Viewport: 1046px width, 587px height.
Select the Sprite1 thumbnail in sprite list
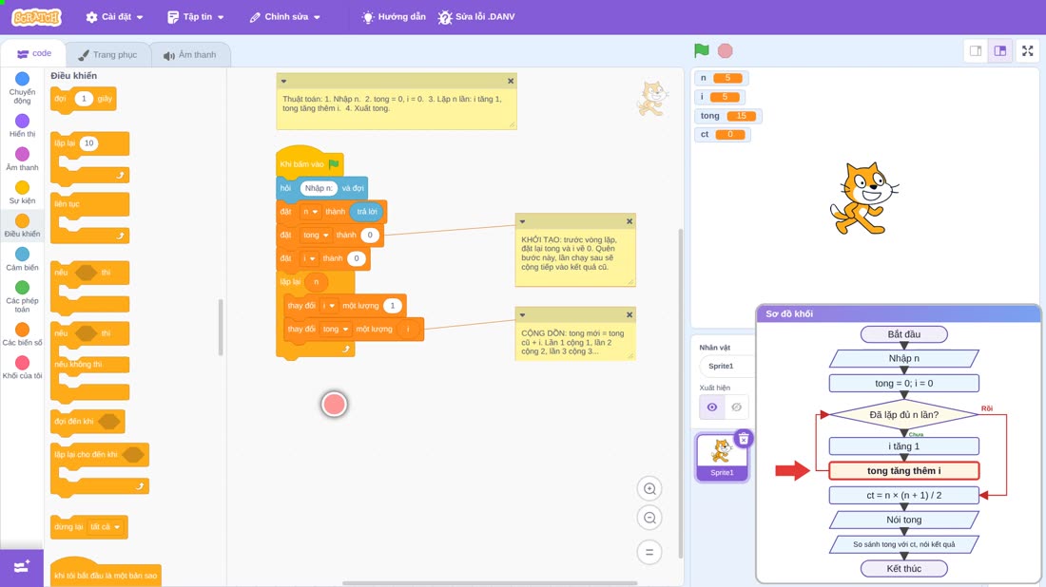tap(722, 457)
